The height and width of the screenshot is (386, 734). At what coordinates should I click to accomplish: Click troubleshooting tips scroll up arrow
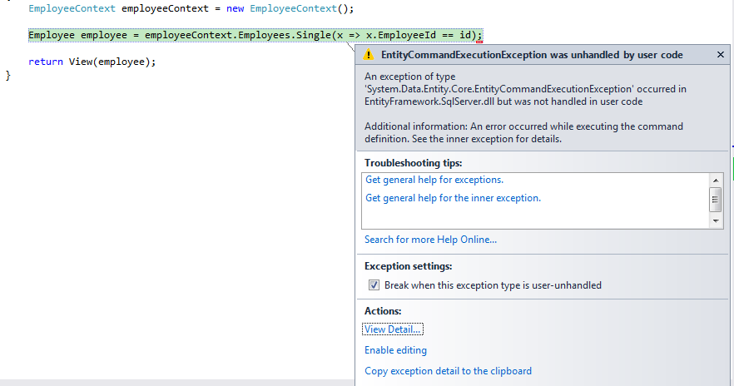(x=716, y=181)
